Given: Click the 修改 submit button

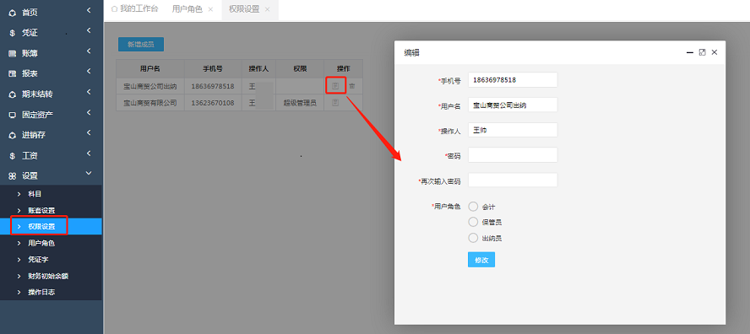Looking at the screenshot, I should click(481, 260).
